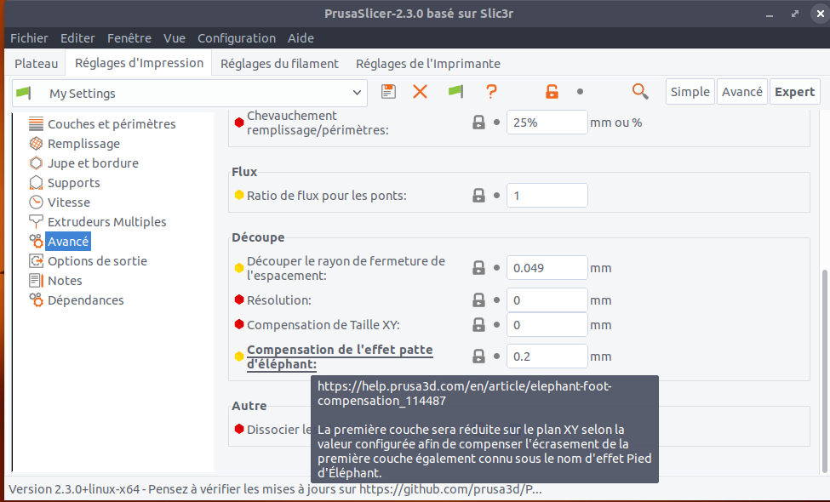Click the orange X delete preset icon
The width and height of the screenshot is (830, 502).
pyautogui.click(x=420, y=92)
